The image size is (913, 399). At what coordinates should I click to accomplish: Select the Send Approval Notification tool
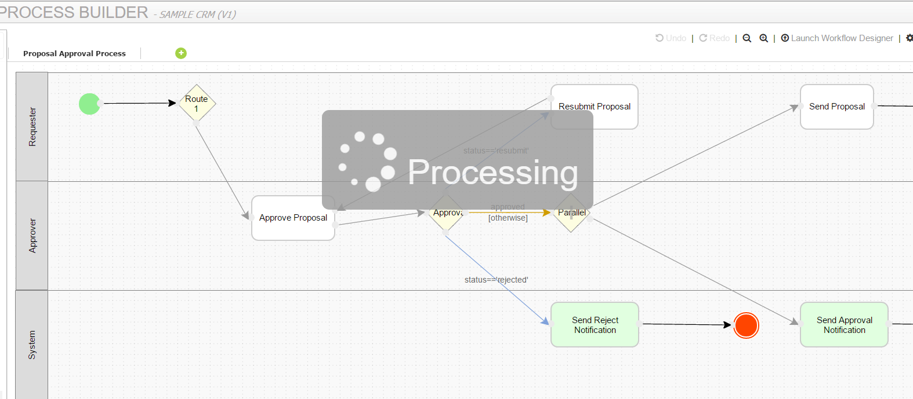tap(844, 325)
